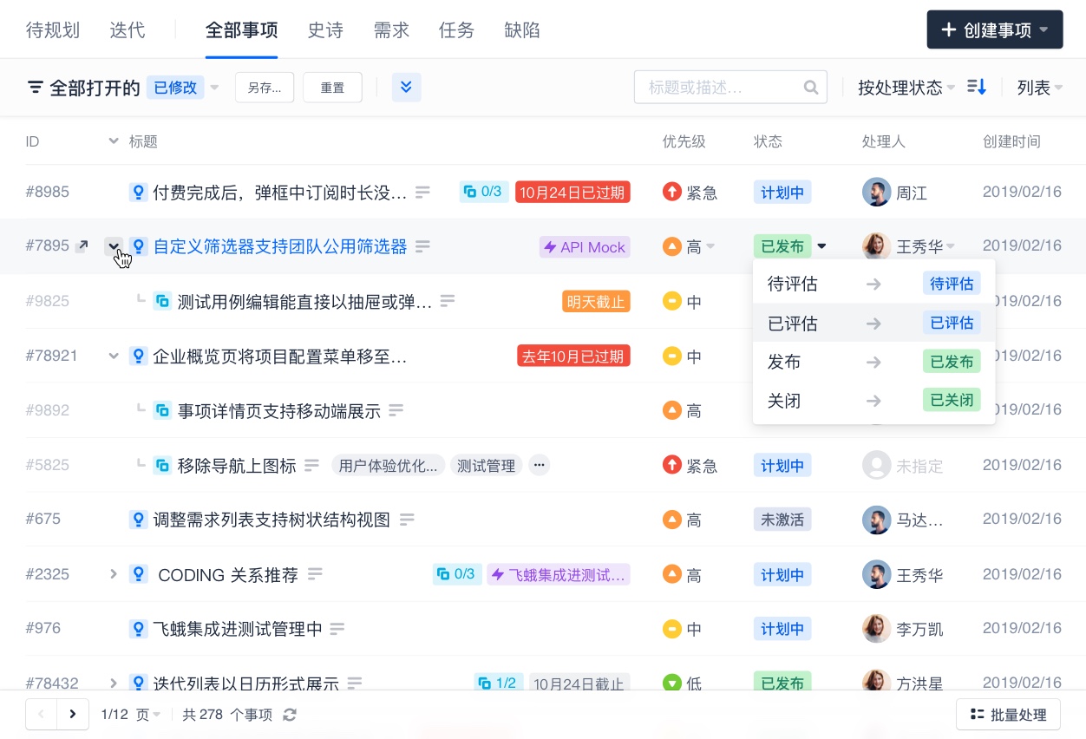Click 批量处理 button

coord(1008,715)
